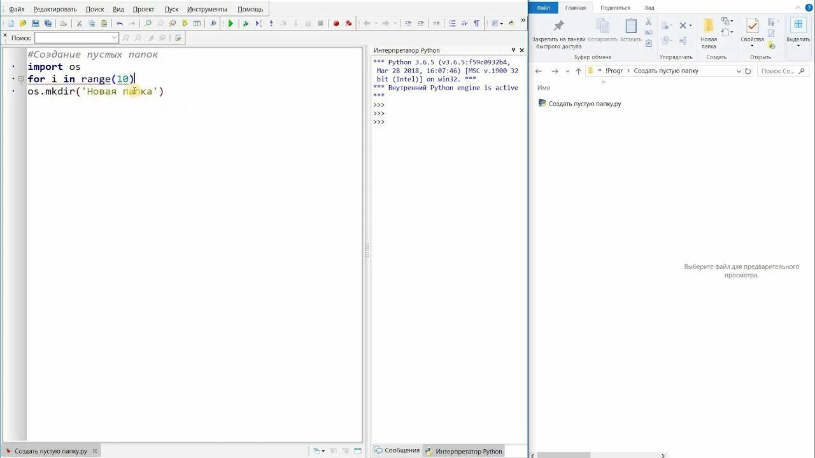
Task: Toggle special characters pilcrow icon
Action: (476, 24)
